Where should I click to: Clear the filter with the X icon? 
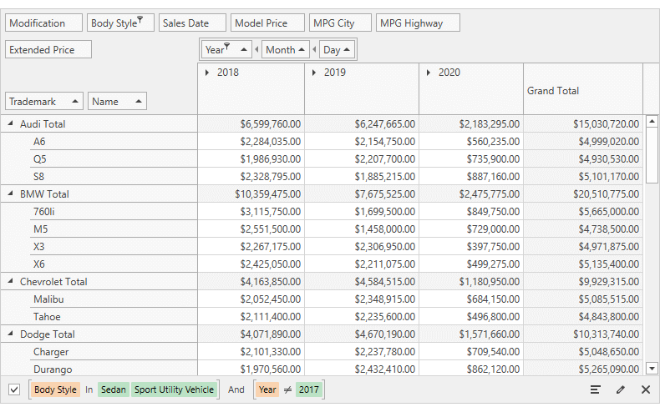(646, 389)
